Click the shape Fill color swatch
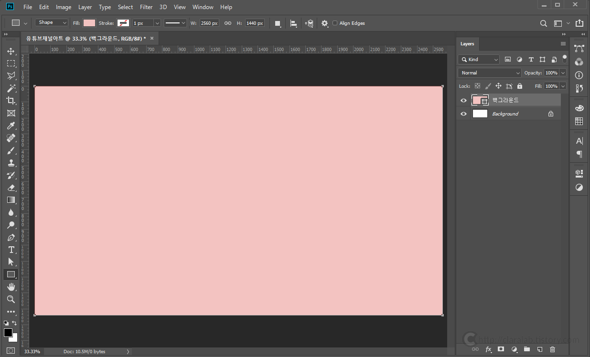The width and height of the screenshot is (590, 357). [89, 23]
